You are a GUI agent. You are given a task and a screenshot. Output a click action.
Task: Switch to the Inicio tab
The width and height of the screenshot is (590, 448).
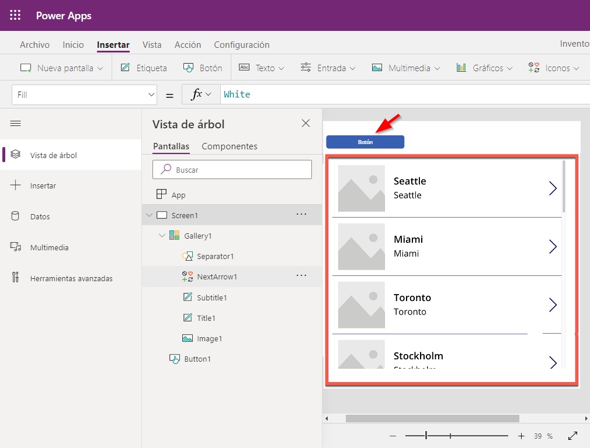coord(73,45)
